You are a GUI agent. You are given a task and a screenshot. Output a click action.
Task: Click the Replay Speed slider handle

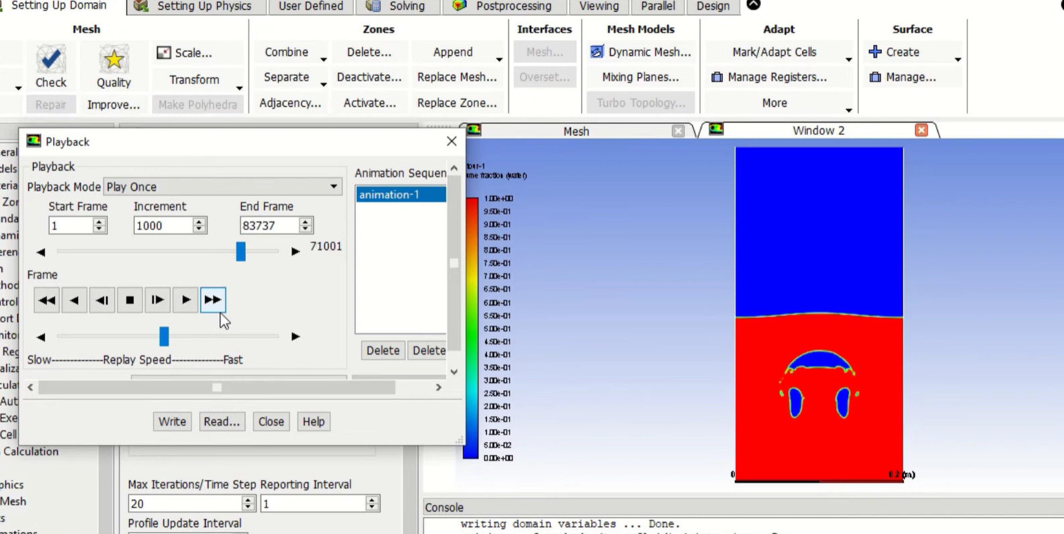coord(164,336)
